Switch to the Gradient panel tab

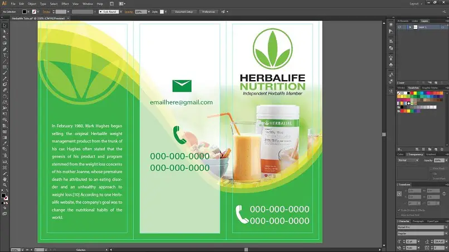(431, 154)
